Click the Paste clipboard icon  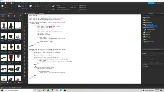coord(2,6)
